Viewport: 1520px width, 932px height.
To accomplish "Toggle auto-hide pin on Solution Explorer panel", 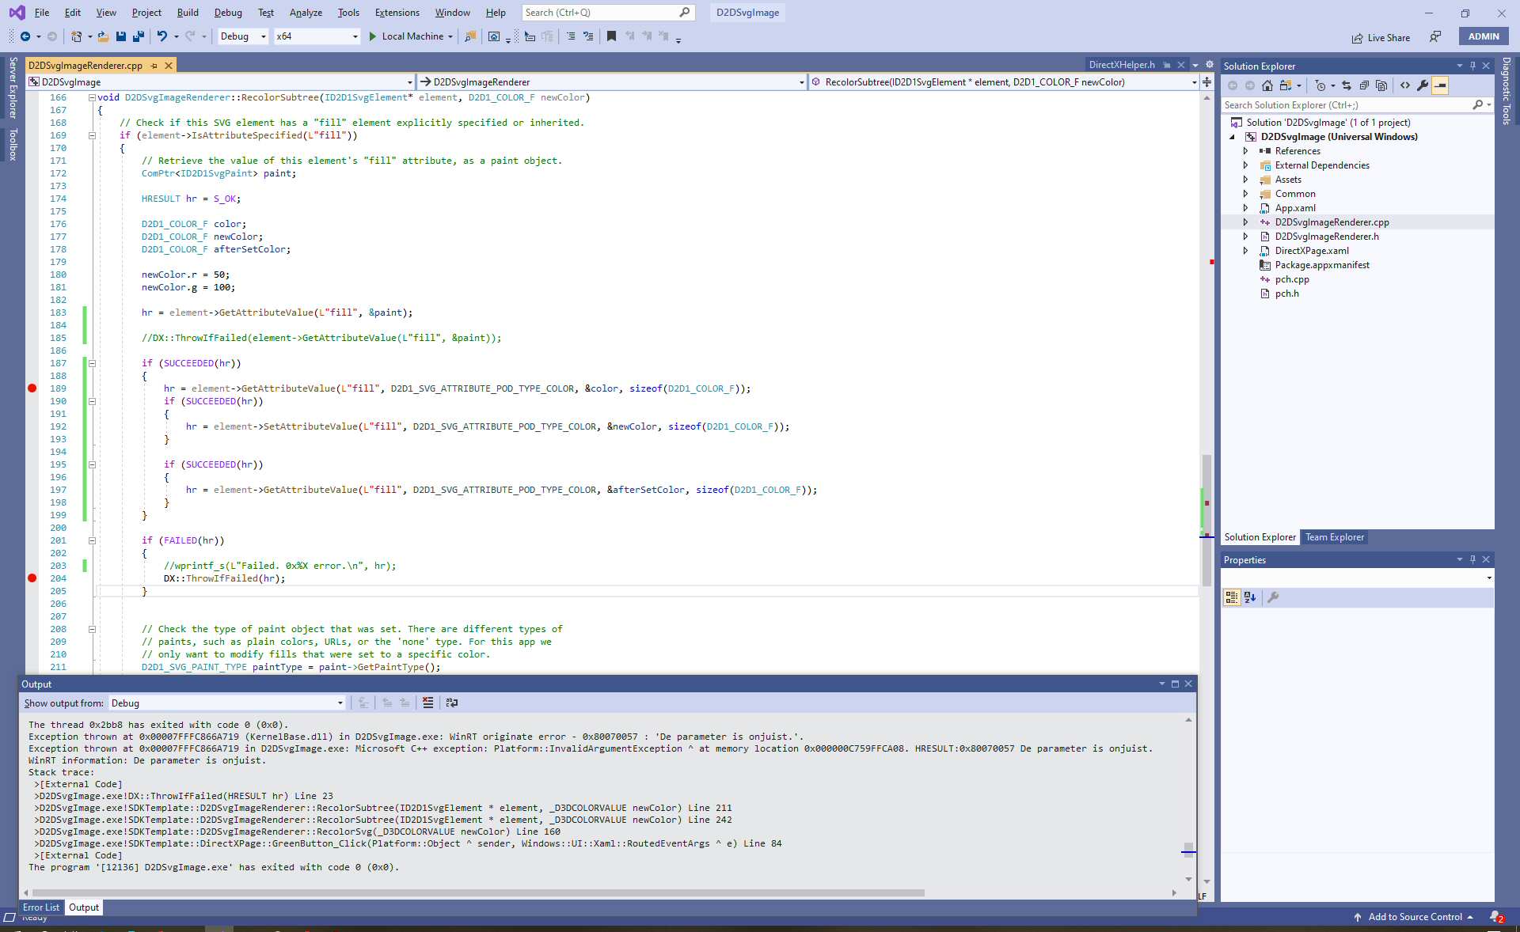I will point(1472,66).
